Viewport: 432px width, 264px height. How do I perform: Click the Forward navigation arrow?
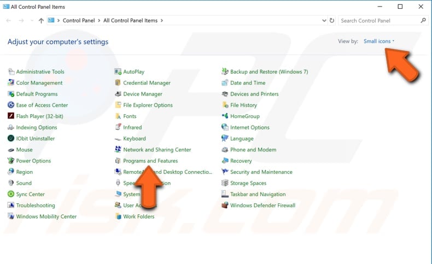pos(21,21)
